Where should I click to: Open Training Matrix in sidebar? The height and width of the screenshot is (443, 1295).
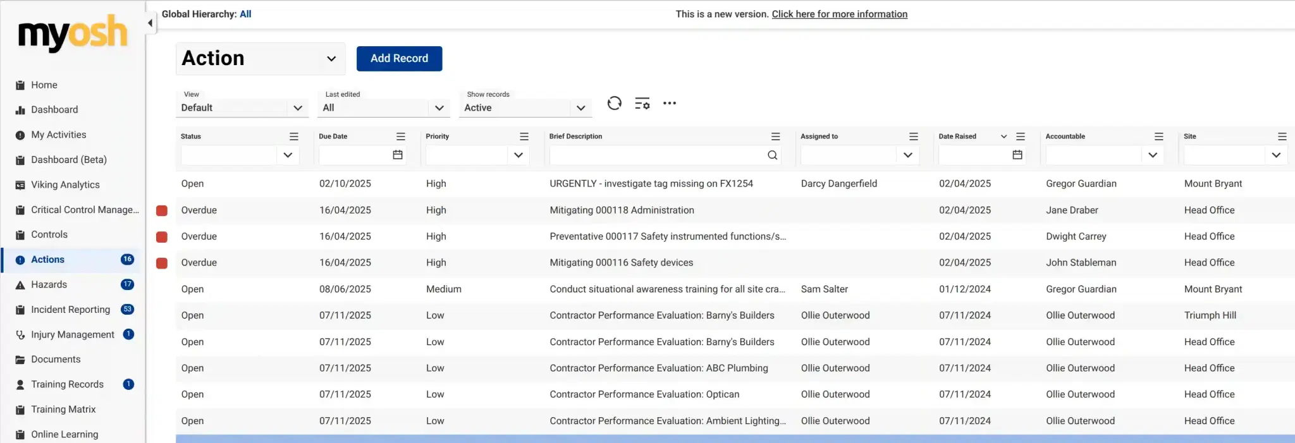point(63,410)
